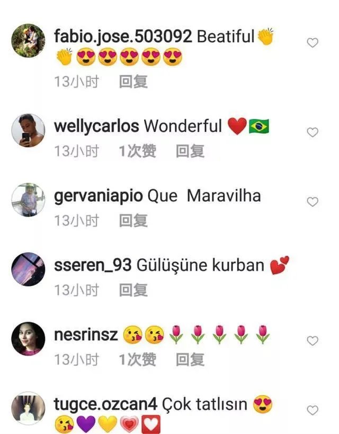The width and height of the screenshot is (339, 434).
Task: Open the username link wellycarlos
Action: (96, 126)
